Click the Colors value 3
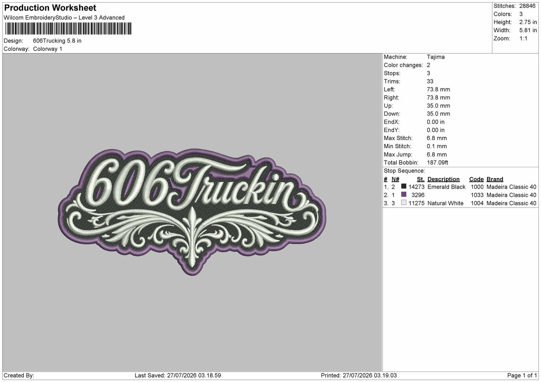 (x=521, y=14)
